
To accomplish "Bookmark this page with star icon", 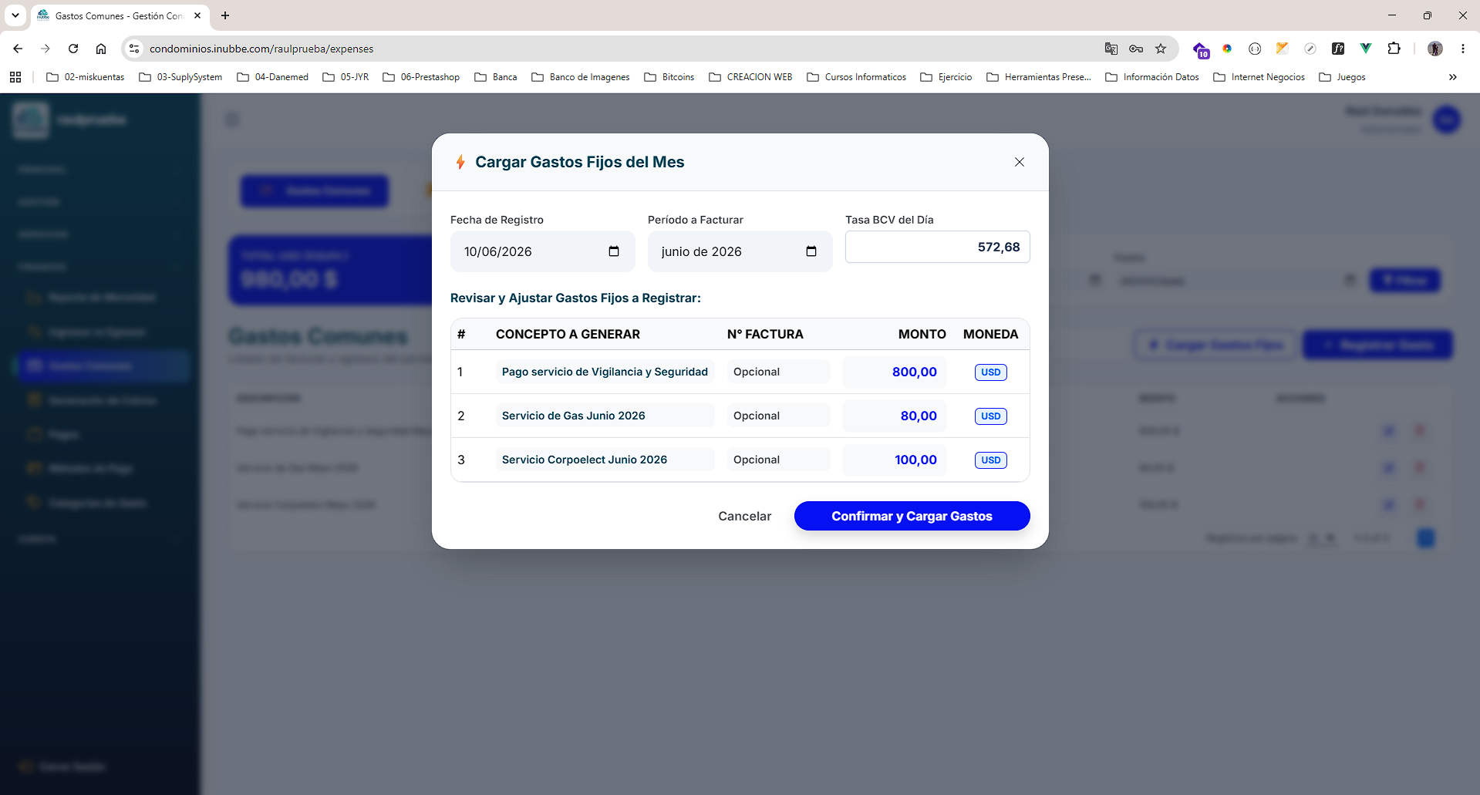I will click(1161, 49).
